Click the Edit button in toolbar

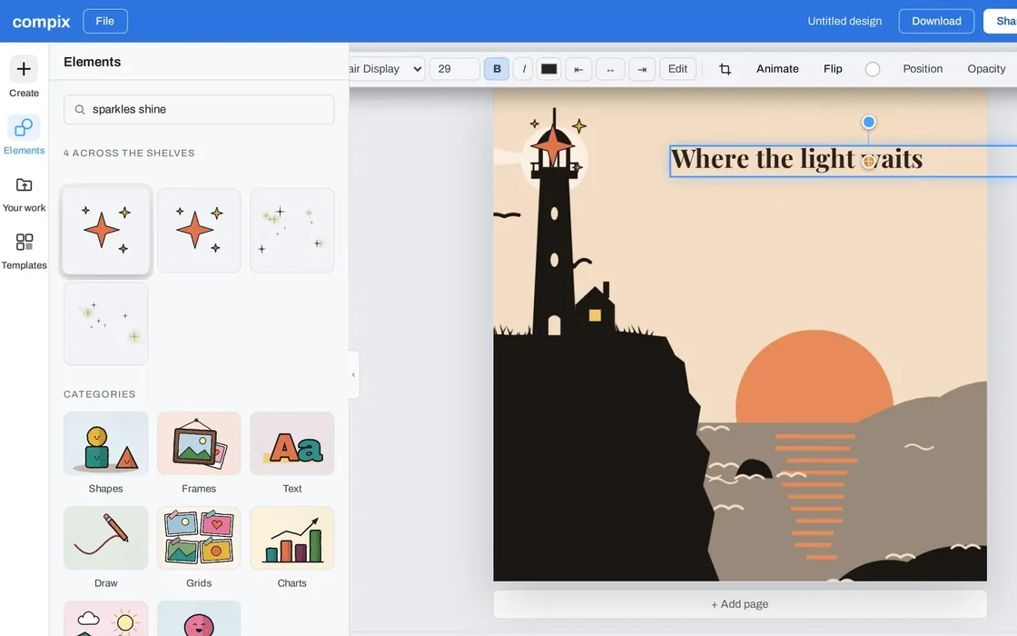point(677,69)
